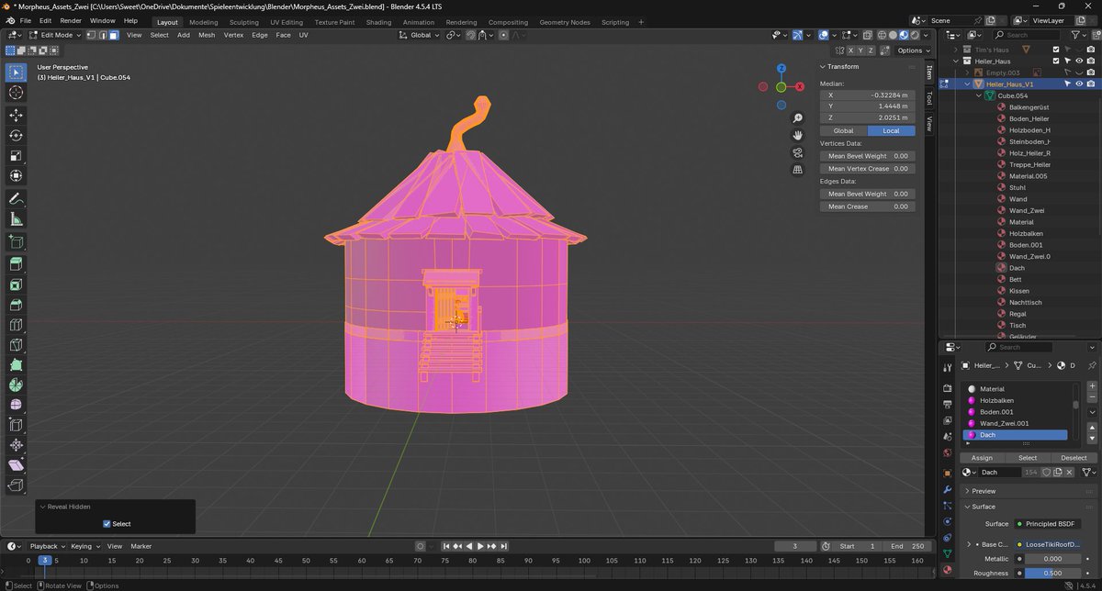Hide Heiler_Haus_V1 with its eye icon
This screenshot has width=1102, height=591.
(x=1079, y=84)
